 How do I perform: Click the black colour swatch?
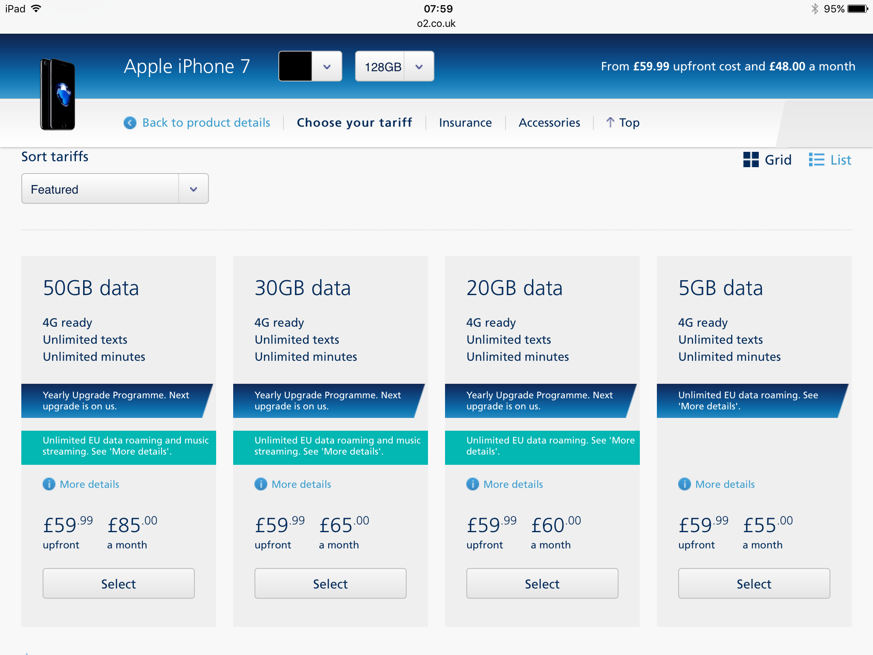tap(295, 67)
